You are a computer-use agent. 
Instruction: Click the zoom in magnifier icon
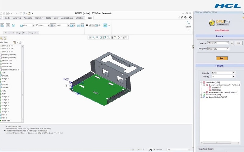coord(94,37)
